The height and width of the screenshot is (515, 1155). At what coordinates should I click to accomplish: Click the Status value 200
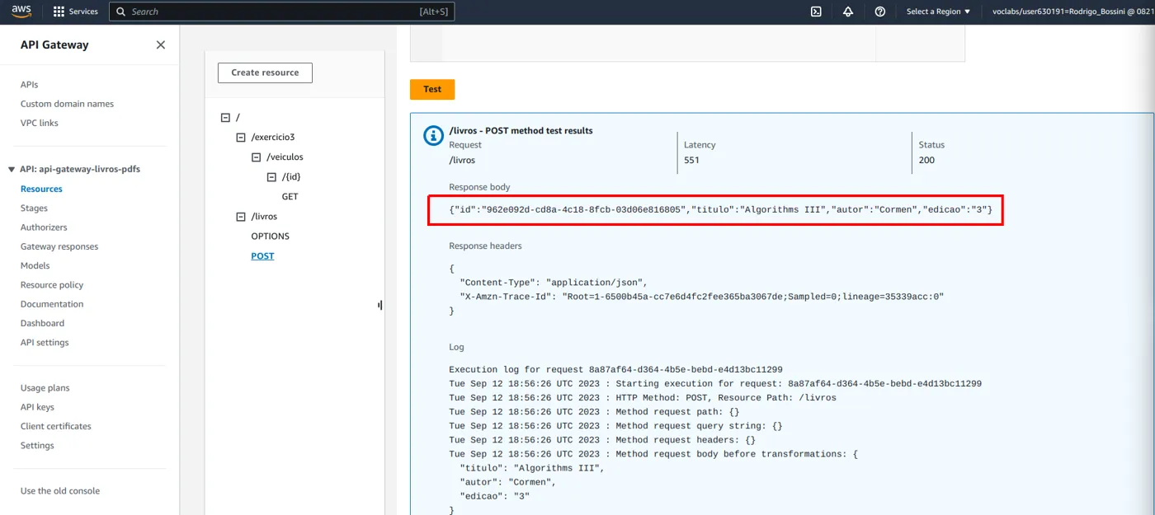[926, 160]
